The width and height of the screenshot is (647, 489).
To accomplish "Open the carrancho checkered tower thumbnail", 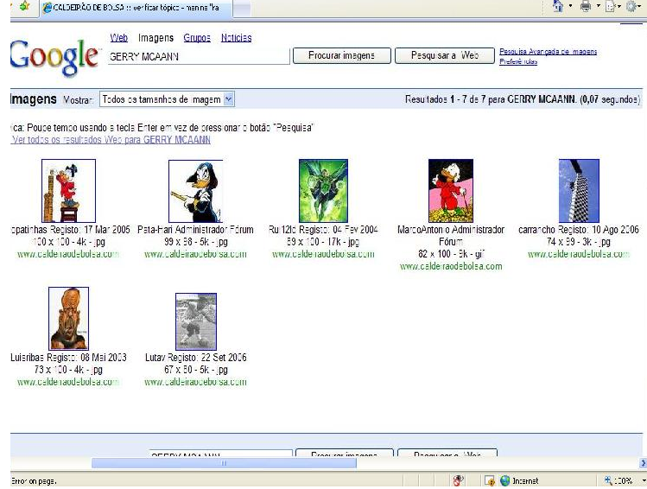I will pos(579,191).
